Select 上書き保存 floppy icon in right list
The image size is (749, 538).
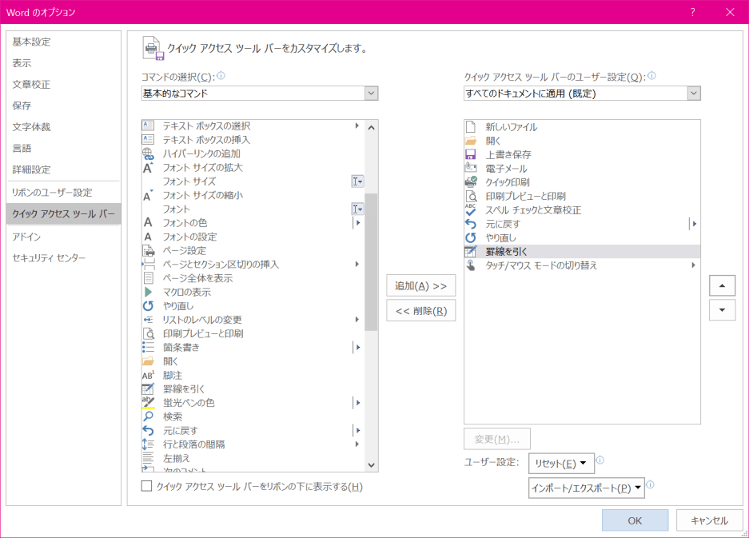pyautogui.click(x=471, y=154)
